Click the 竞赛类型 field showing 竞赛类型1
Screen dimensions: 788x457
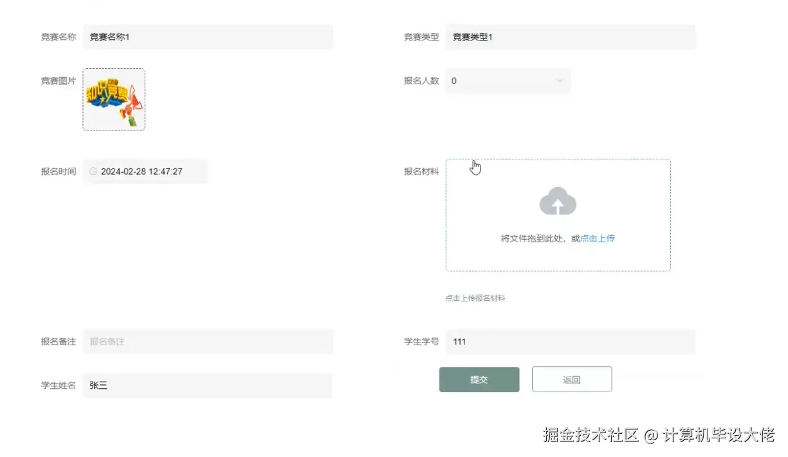pyautogui.click(x=571, y=37)
